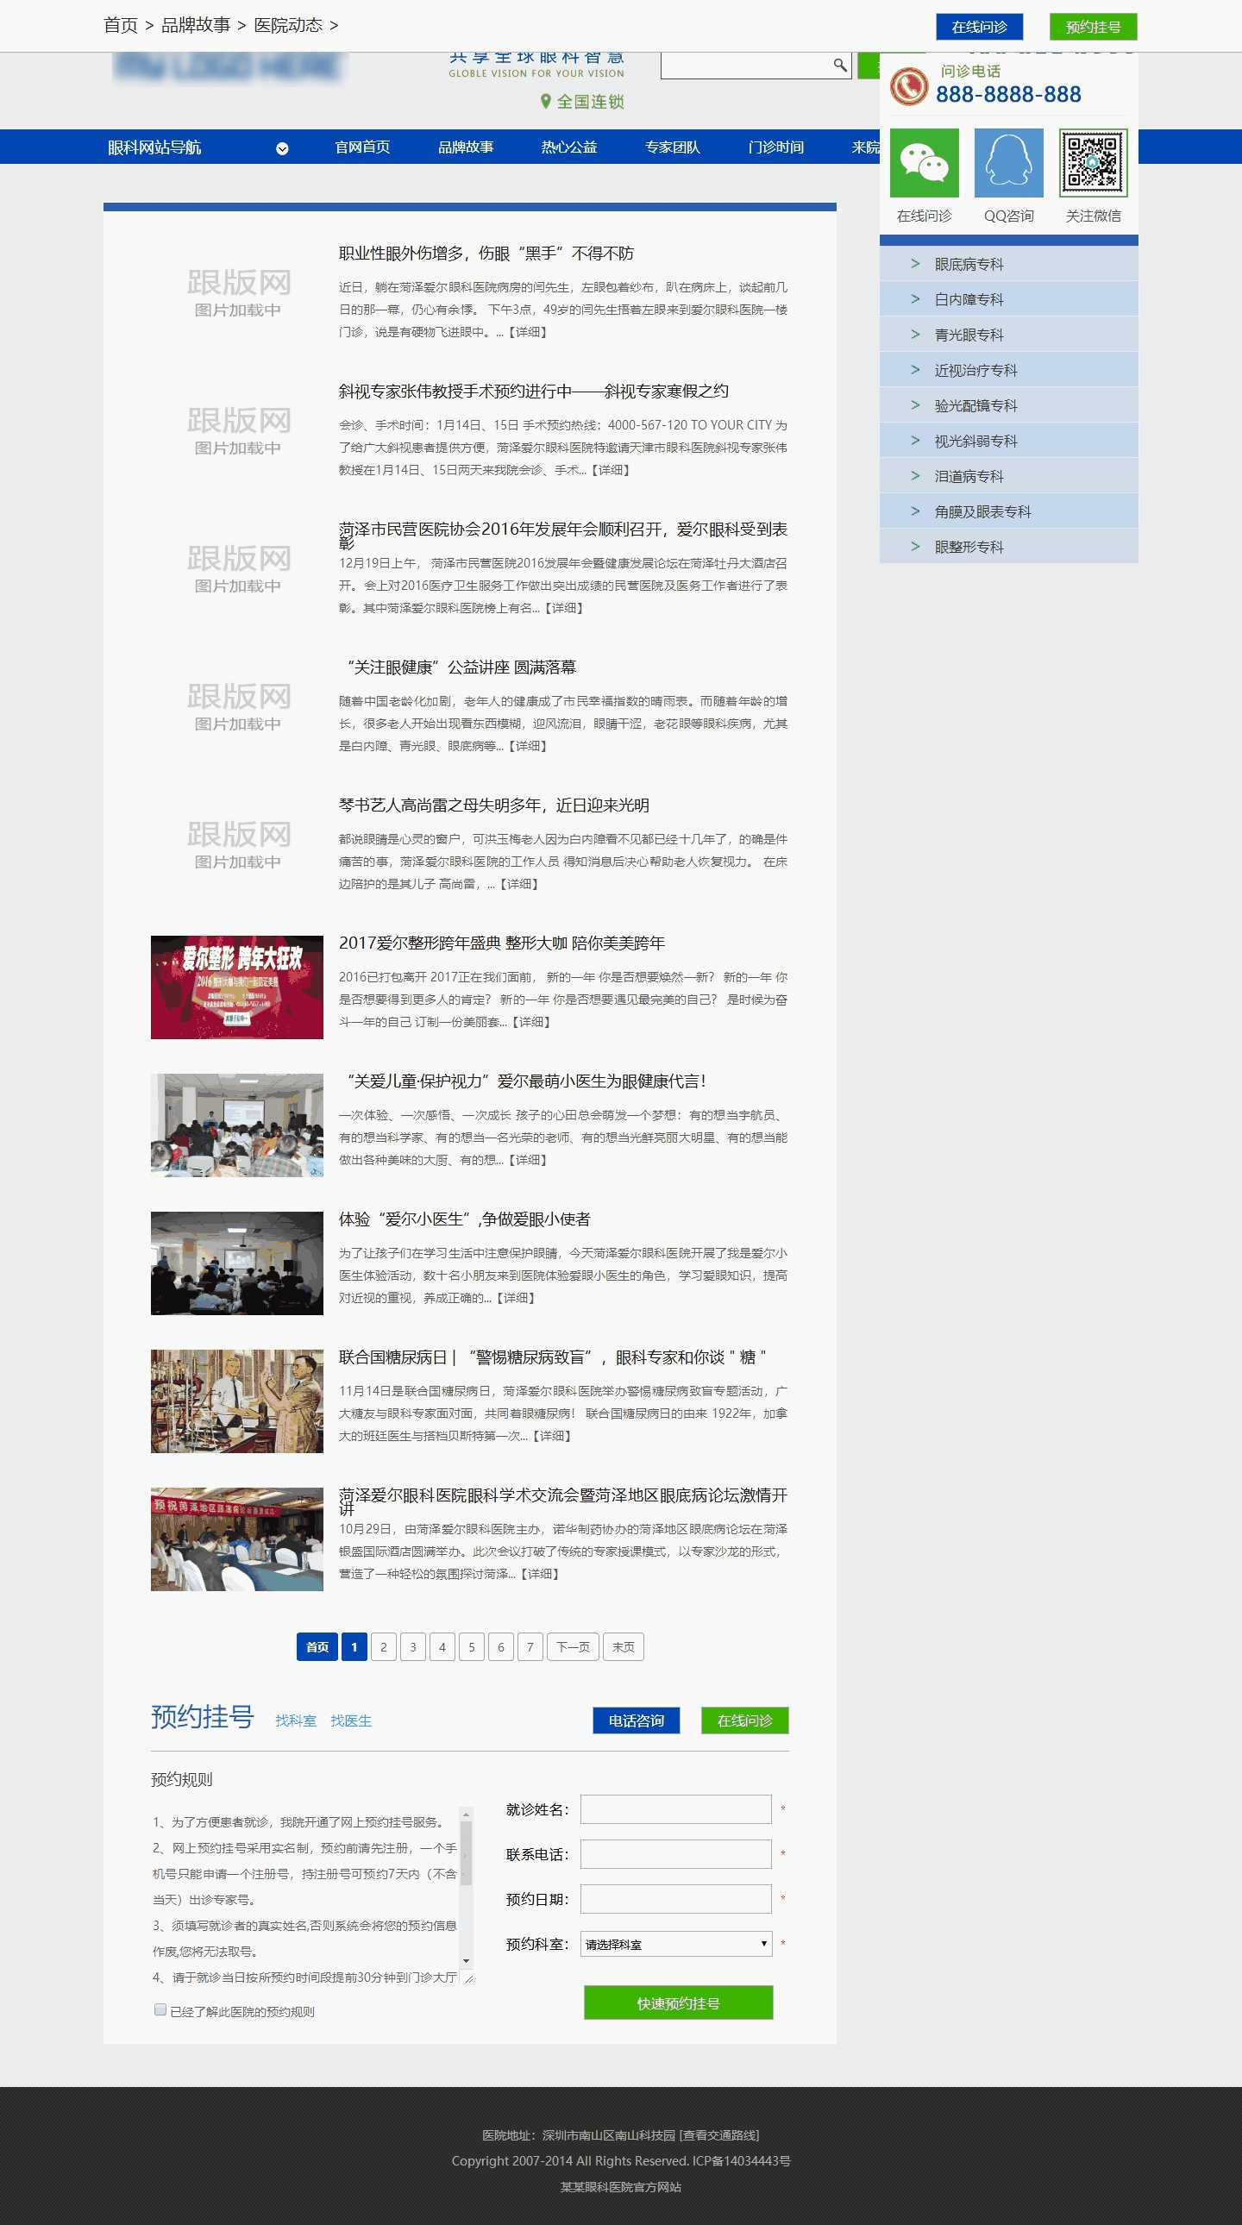Click thumbnail of 眼底病论坛 article
Image resolution: width=1242 pixels, height=2225 pixels.
pyautogui.click(x=236, y=1539)
